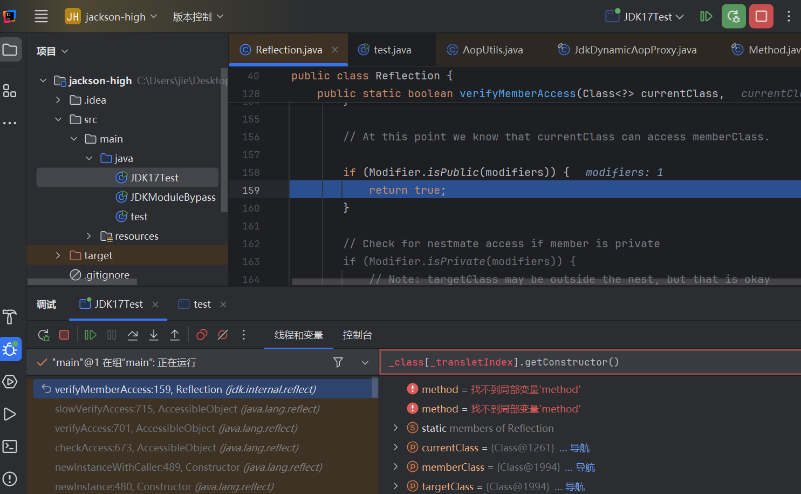Image resolution: width=801 pixels, height=494 pixels.
Task: Stop the debug session in debug panel
Action: 64,335
